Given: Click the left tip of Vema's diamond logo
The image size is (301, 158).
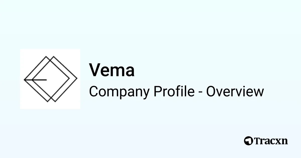Looking at the screenshot, I should point(24,80).
